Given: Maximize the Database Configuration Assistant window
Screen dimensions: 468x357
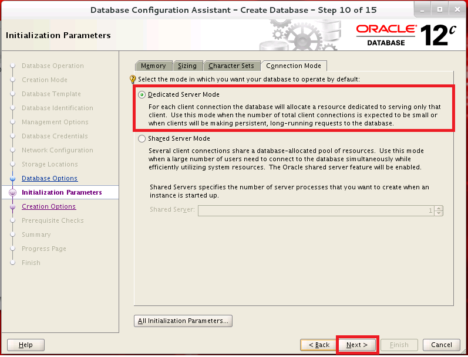Looking at the screenshot, I should click(x=439, y=10).
